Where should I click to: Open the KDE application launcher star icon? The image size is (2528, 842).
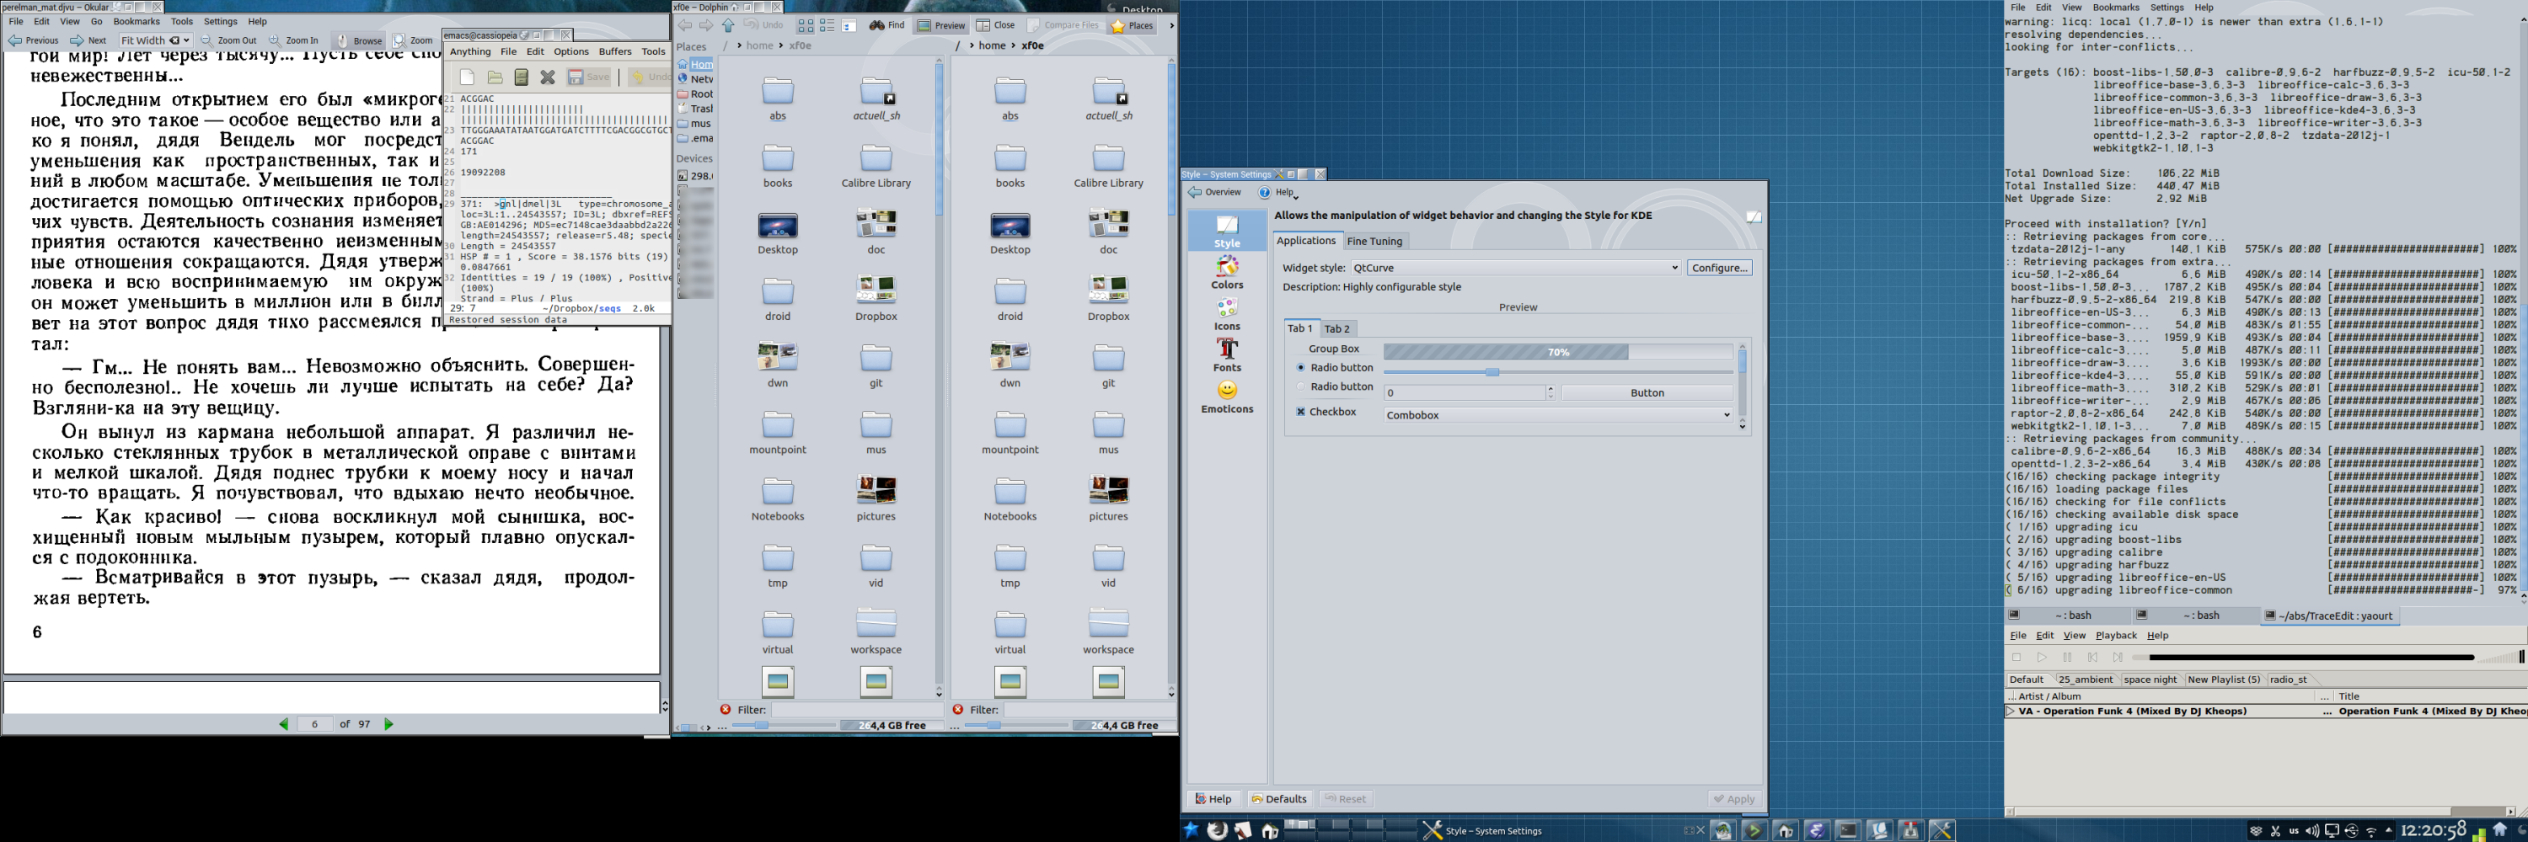pos(1191,830)
